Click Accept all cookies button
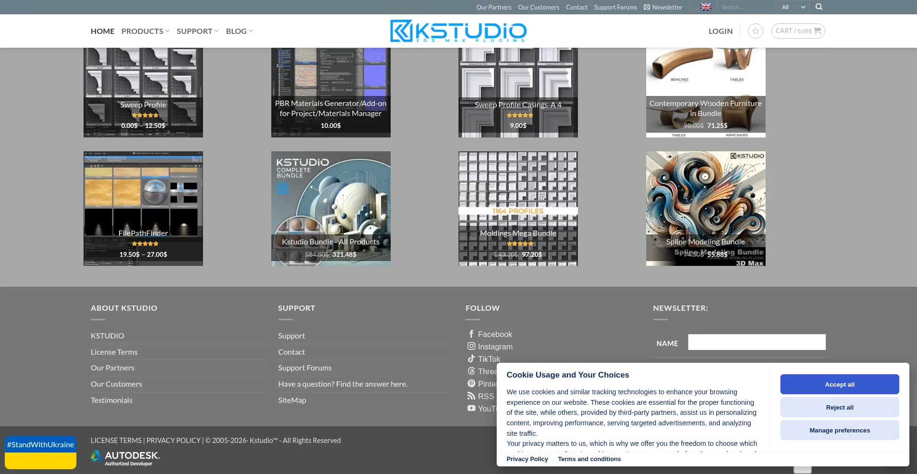917x474 pixels. 840,384
